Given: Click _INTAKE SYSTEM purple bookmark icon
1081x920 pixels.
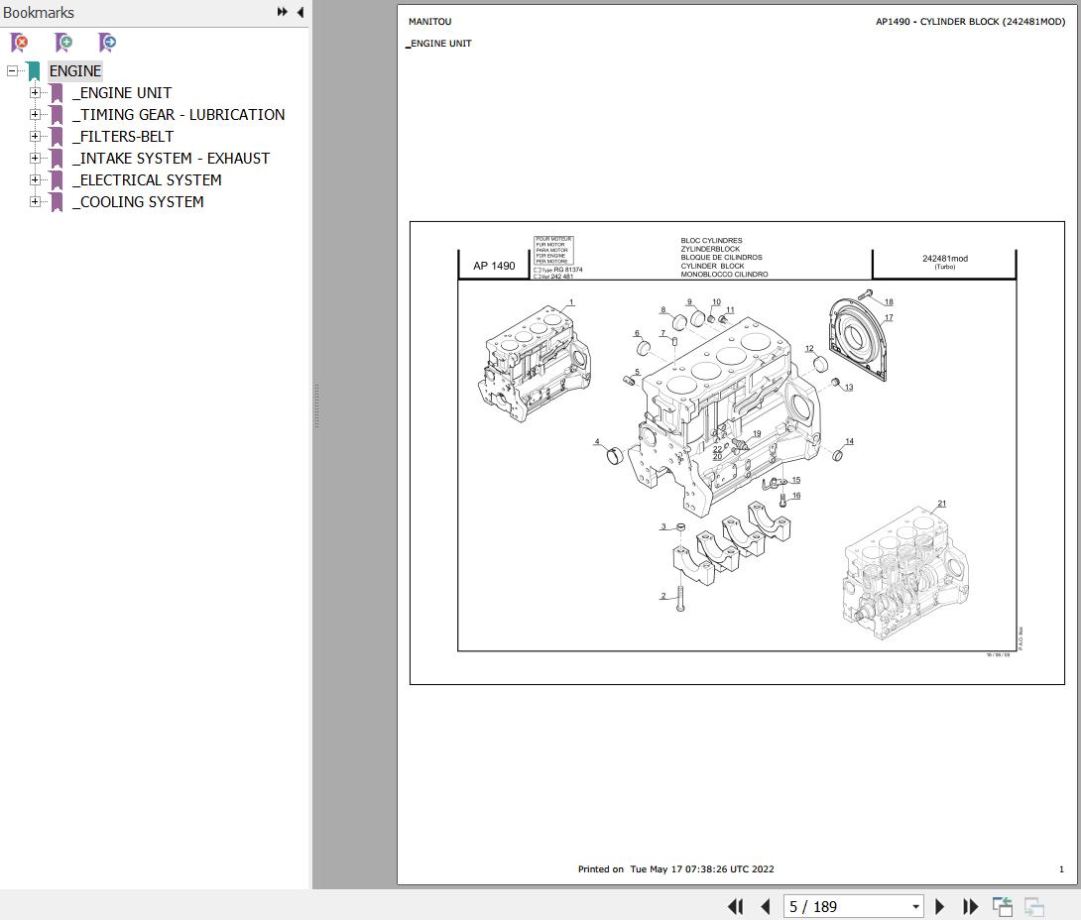Looking at the screenshot, I should pos(57,159).
